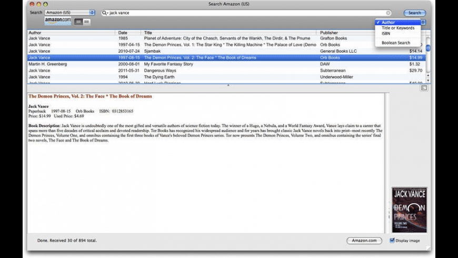Click the results scrollbar up arrow
Viewport: 458px width, 258px height.
pyautogui.click(x=428, y=76)
